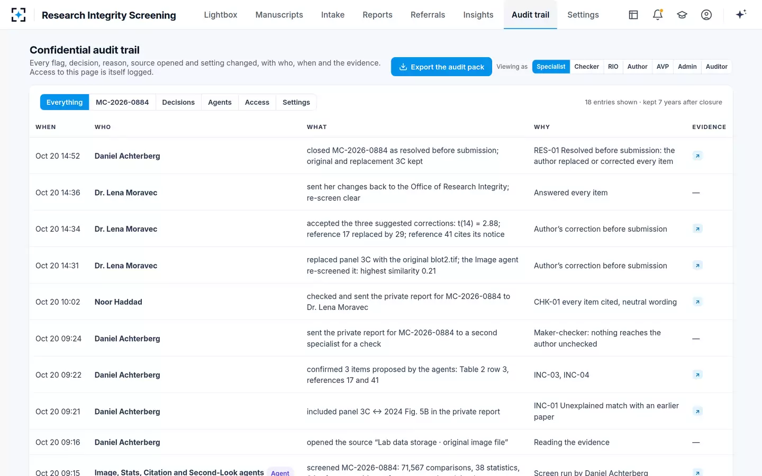Click the Research Integrity Screening logo icon
762x476 pixels.
pos(19,15)
